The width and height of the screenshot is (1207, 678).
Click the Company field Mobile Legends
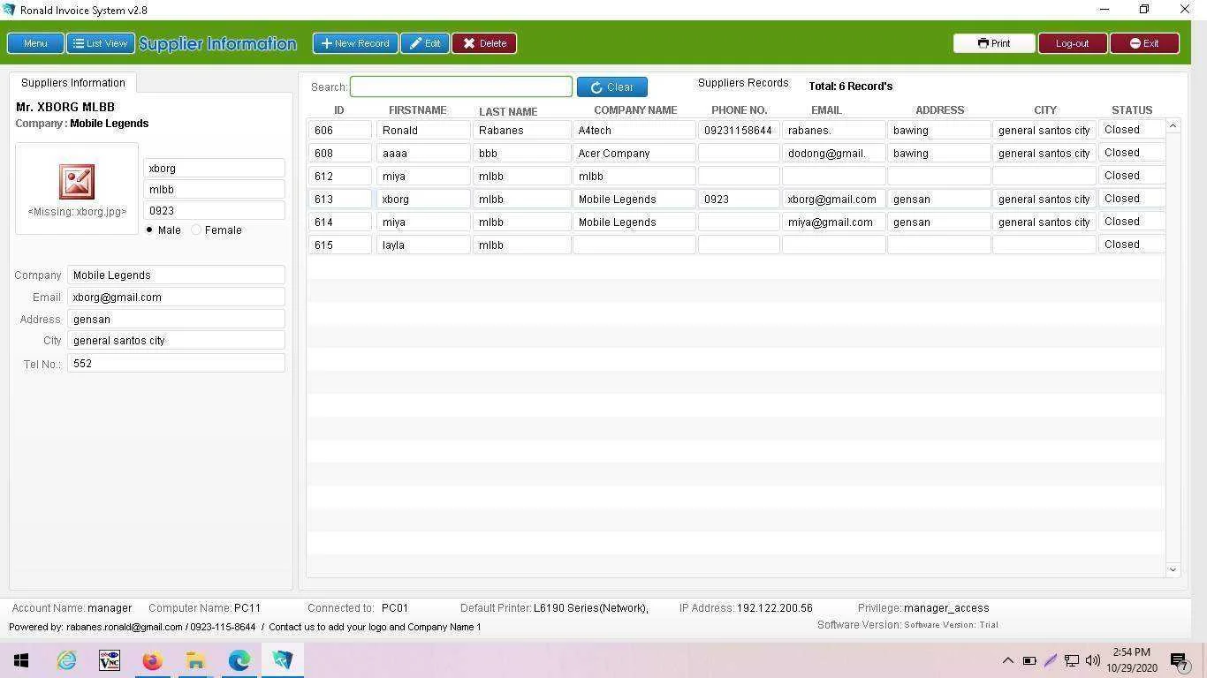coord(176,275)
